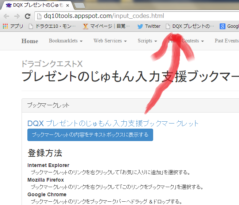
Task: Click the ブックマークレットの内容をテキストボックスに表示する button
Action: pyautogui.click(x=90, y=135)
